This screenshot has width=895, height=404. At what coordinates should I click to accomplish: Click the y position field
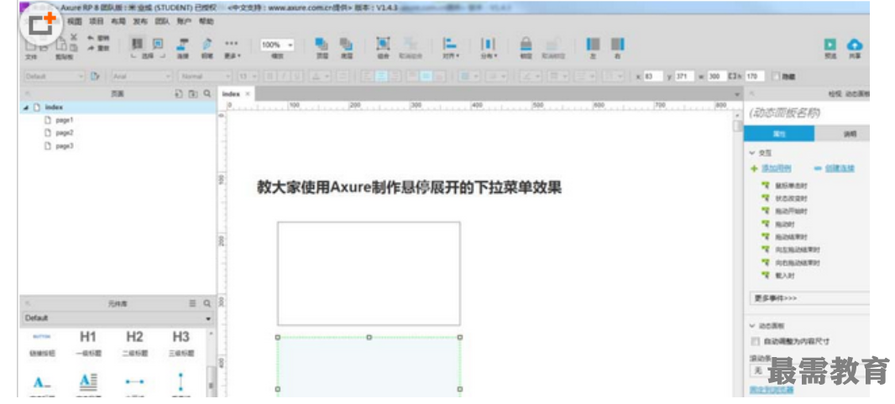pyautogui.click(x=685, y=75)
